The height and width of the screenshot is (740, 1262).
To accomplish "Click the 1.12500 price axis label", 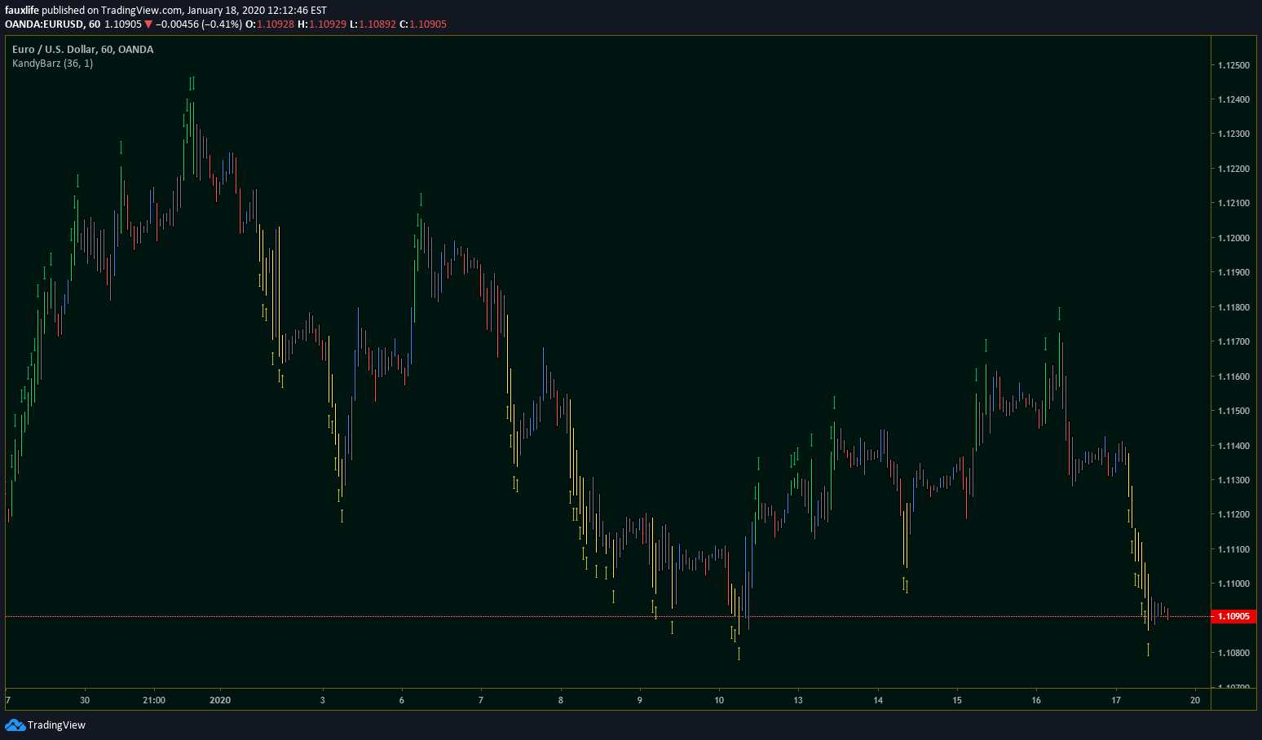I will coord(1233,65).
